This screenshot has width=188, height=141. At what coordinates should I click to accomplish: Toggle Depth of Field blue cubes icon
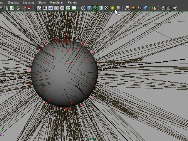tap(145, 8)
